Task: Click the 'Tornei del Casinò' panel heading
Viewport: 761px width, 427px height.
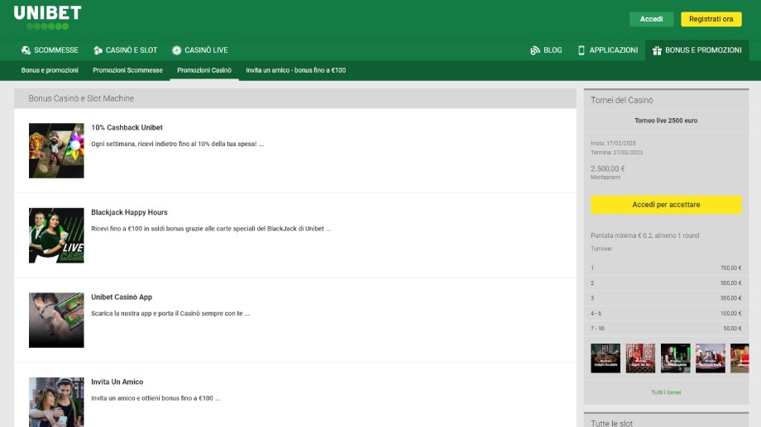Action: (622, 100)
